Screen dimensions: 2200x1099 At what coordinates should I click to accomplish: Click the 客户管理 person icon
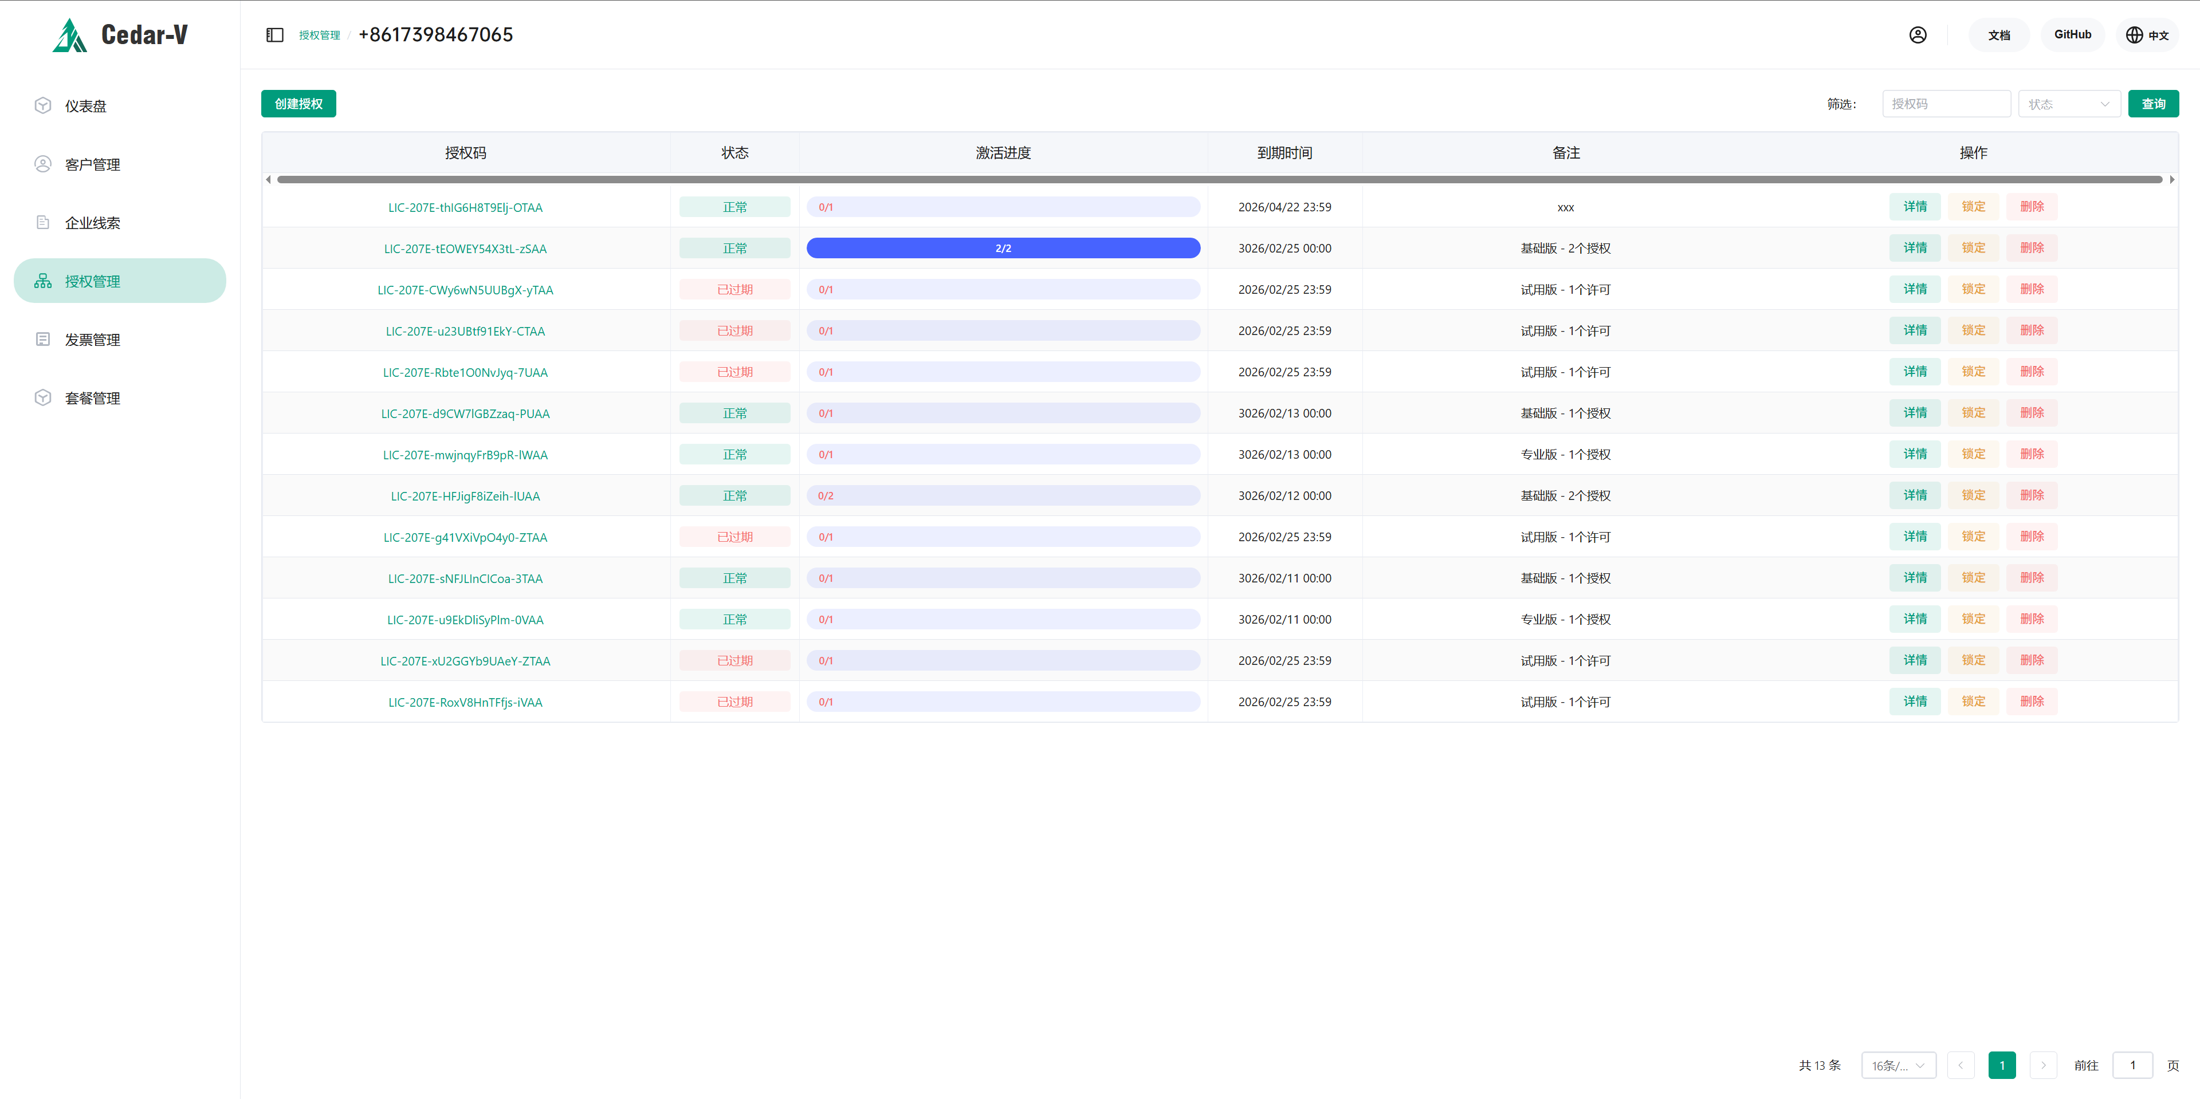(43, 164)
